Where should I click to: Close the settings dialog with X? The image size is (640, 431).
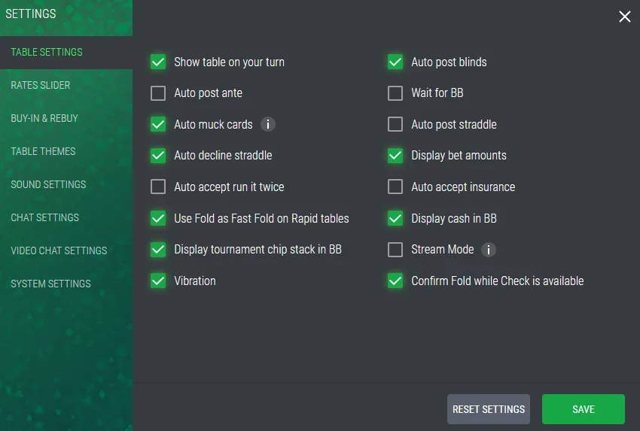tap(624, 17)
